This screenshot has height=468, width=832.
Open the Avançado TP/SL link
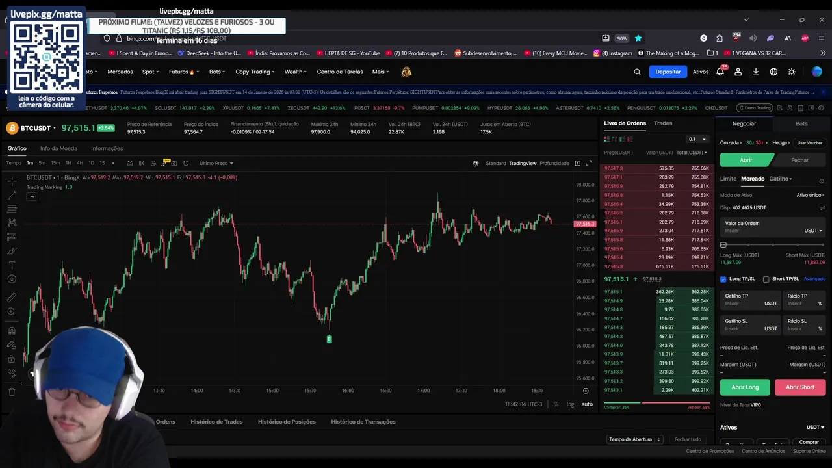click(814, 279)
